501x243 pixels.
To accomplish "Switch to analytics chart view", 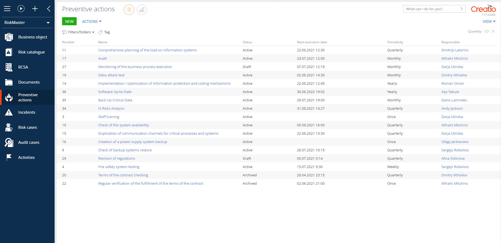I will 142,10.
